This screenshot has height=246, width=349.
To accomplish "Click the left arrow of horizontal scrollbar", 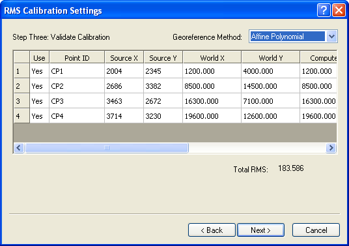I will (x=19, y=147).
